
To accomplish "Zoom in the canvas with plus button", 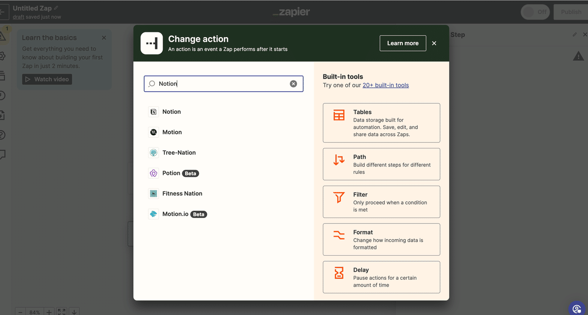I will [49, 312].
